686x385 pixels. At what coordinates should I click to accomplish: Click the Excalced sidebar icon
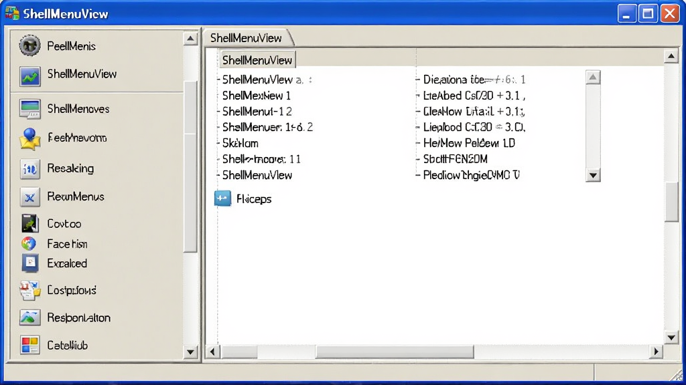click(29, 263)
